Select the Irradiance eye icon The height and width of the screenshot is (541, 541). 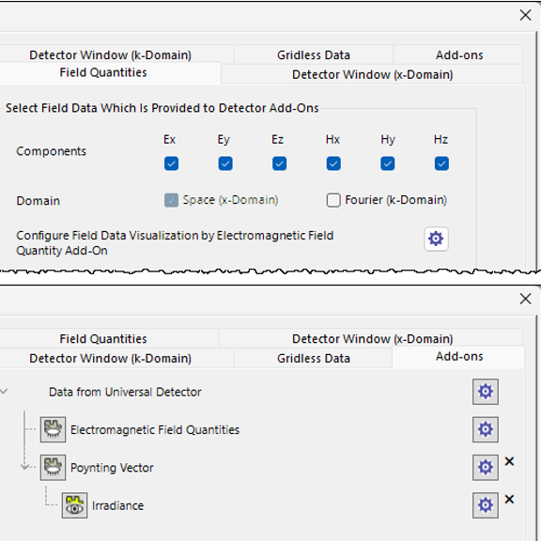coord(74,505)
